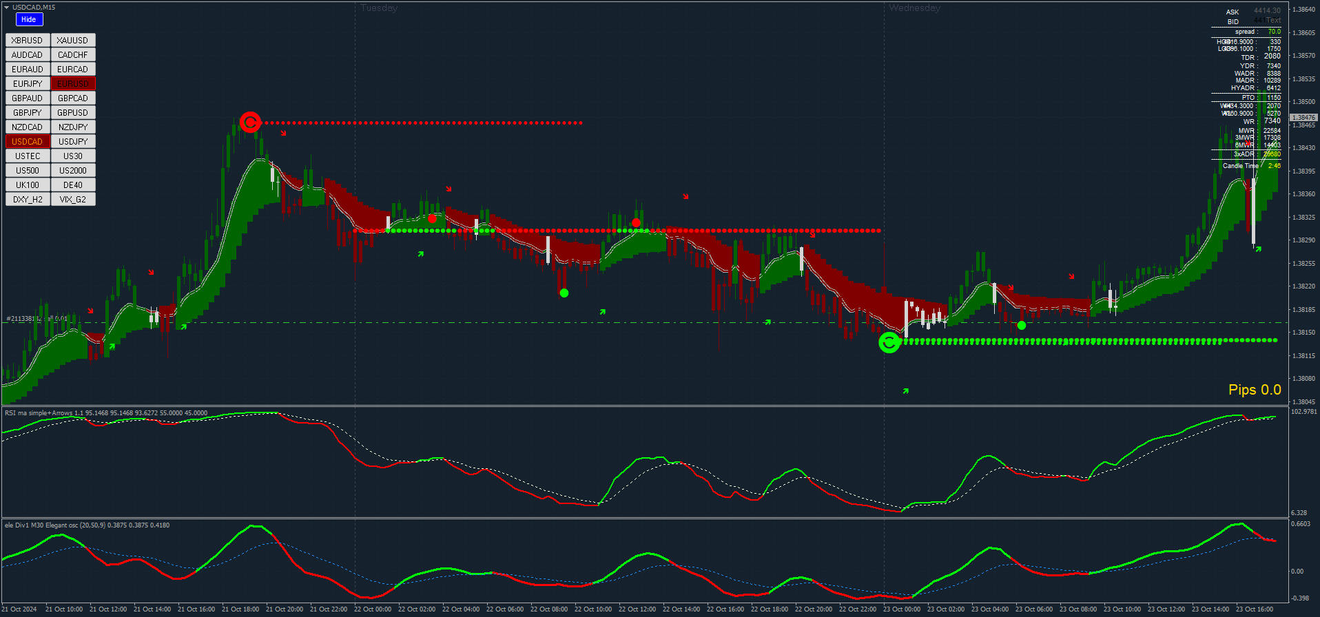
Task: Click the green circled C signal marker
Action: (x=889, y=342)
